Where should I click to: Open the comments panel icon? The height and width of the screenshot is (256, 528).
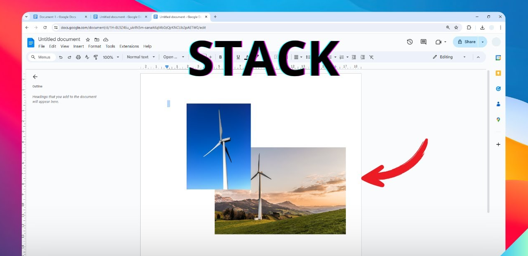(423, 42)
